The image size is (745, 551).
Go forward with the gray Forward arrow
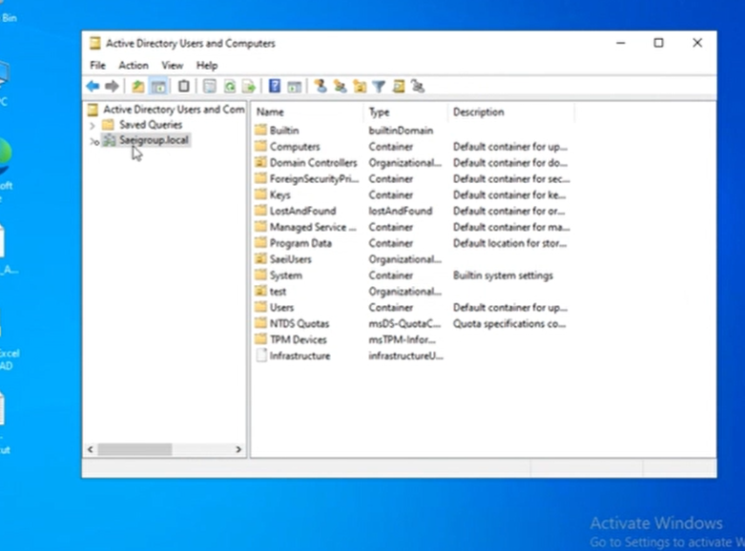point(113,87)
